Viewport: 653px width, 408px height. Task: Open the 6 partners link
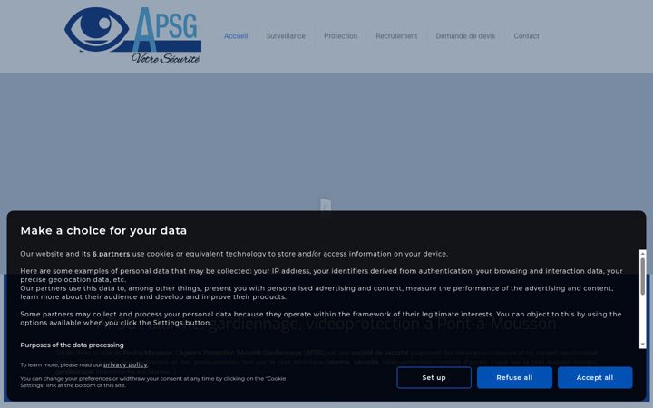[112, 254]
